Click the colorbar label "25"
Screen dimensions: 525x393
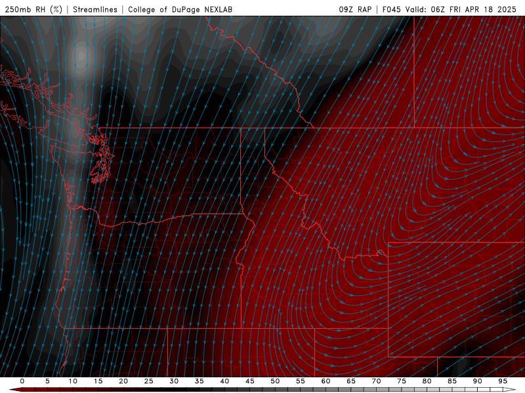(149, 381)
